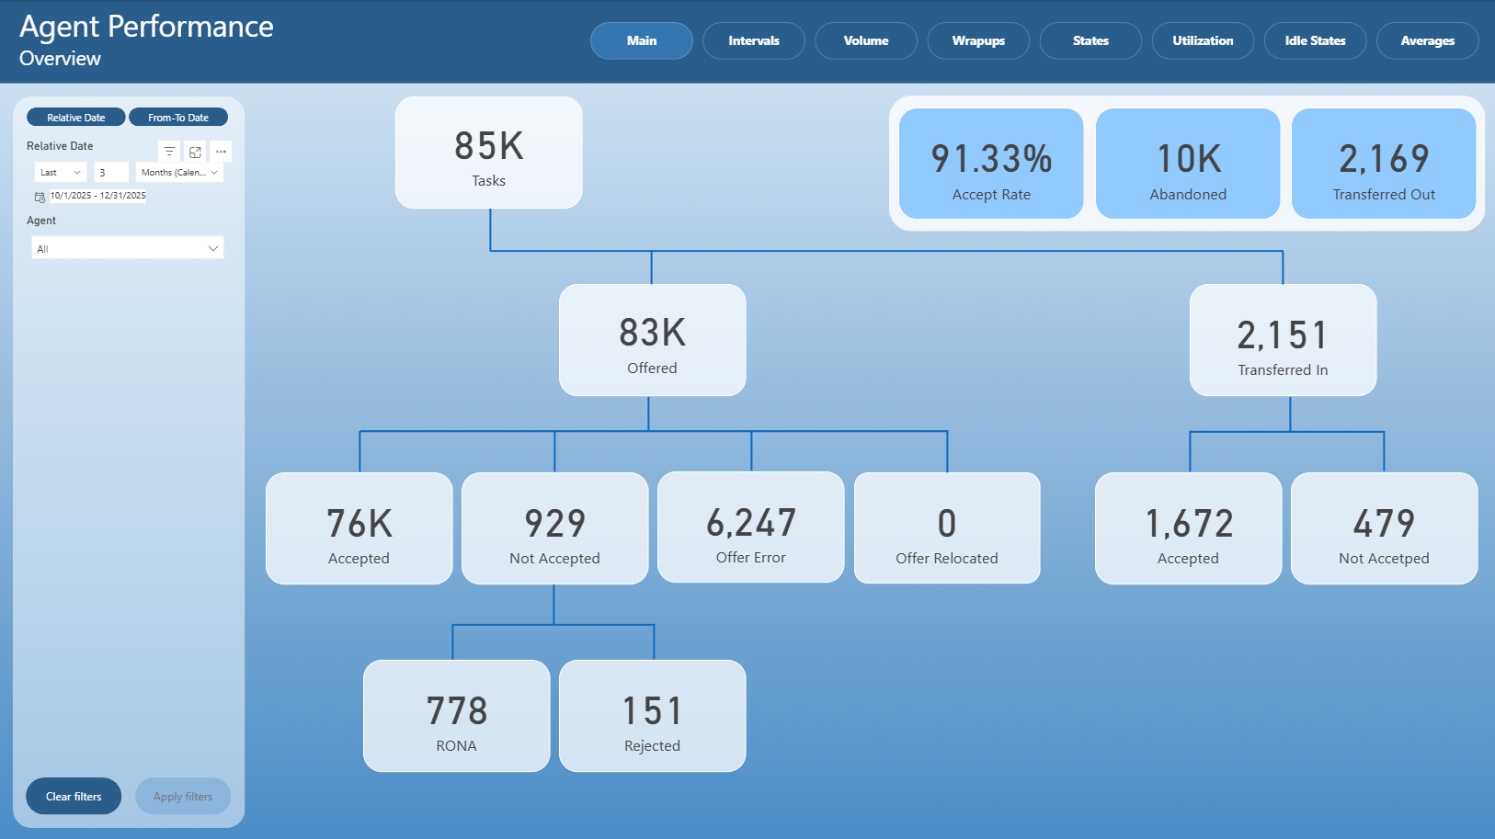1495x839 pixels.
Task: Go to the Wrapups tab
Action: (978, 40)
